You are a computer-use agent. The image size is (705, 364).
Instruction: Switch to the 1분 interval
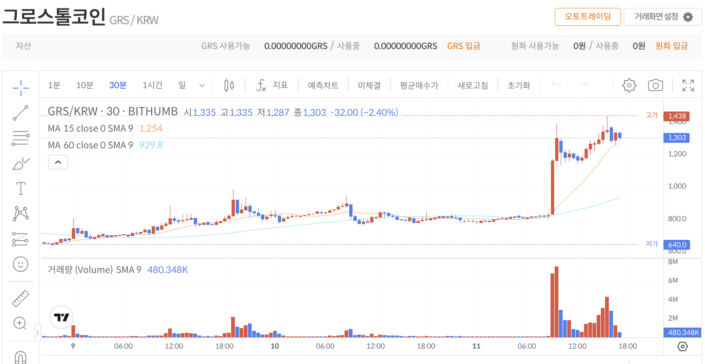point(54,85)
